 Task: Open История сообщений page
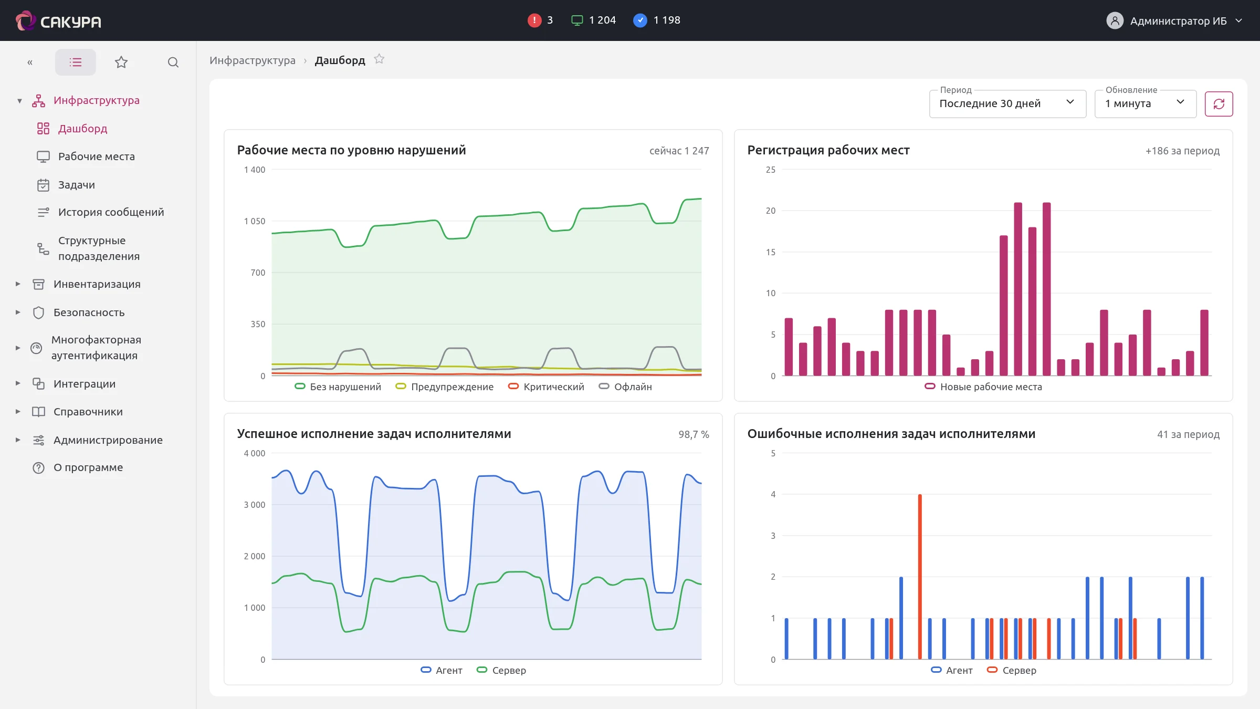111,212
